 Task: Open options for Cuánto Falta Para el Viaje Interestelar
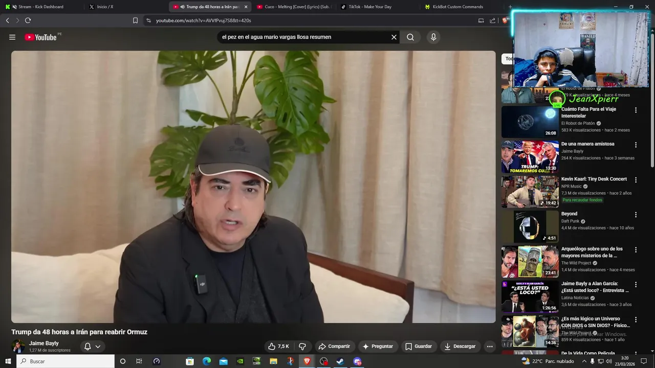coord(636,110)
